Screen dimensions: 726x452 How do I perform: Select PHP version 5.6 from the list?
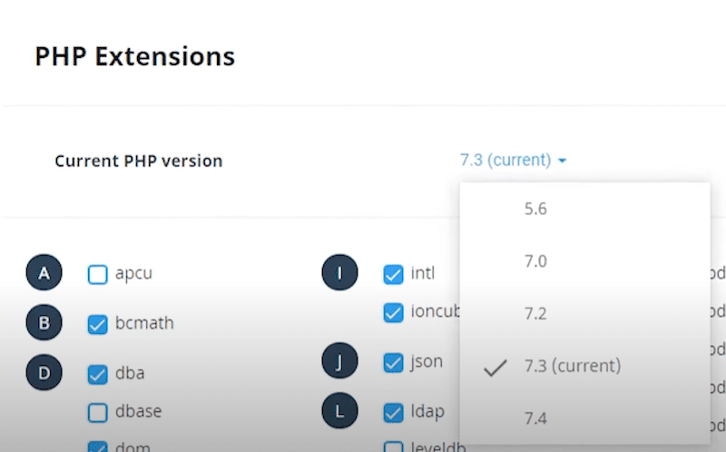coord(535,209)
